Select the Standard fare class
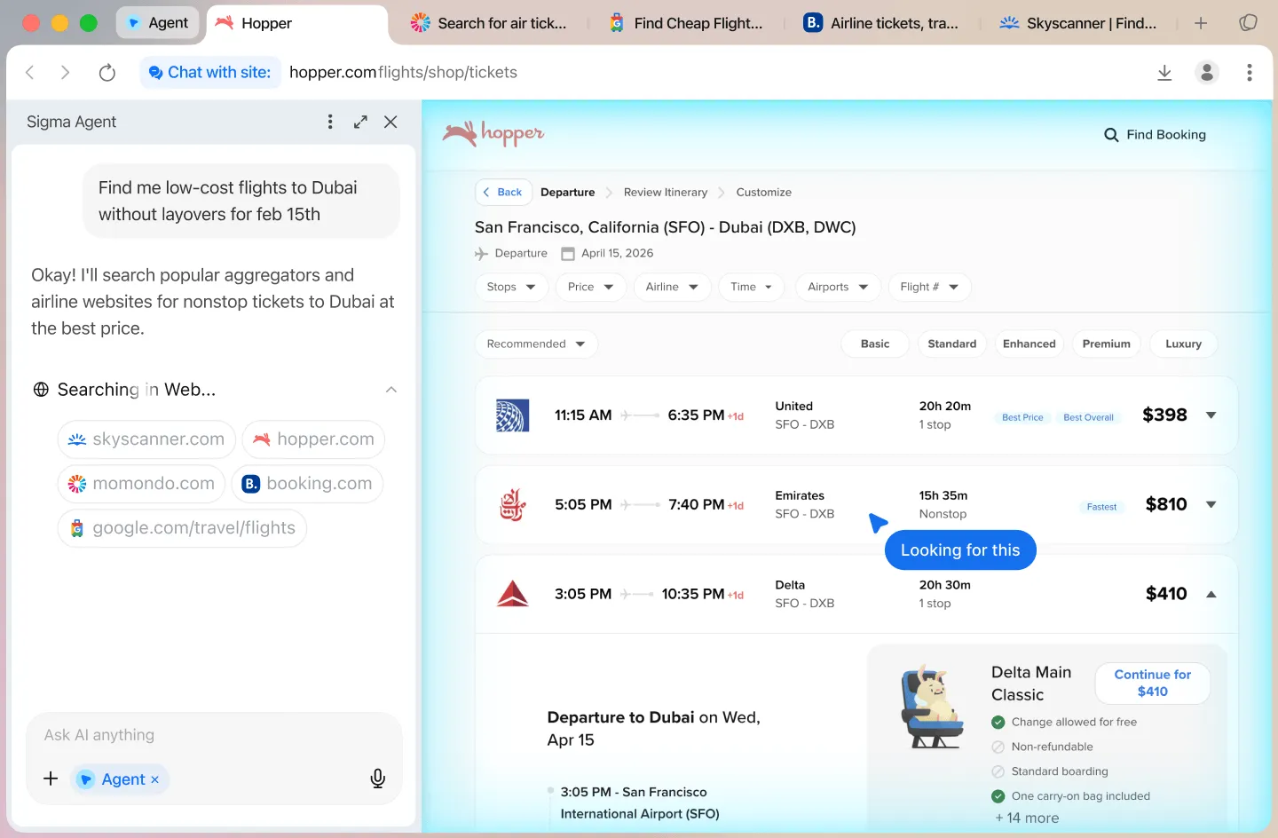This screenshot has width=1278, height=838. pyautogui.click(x=952, y=344)
